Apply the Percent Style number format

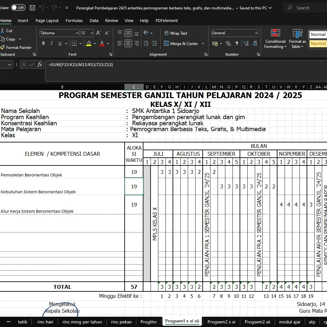(228, 43)
